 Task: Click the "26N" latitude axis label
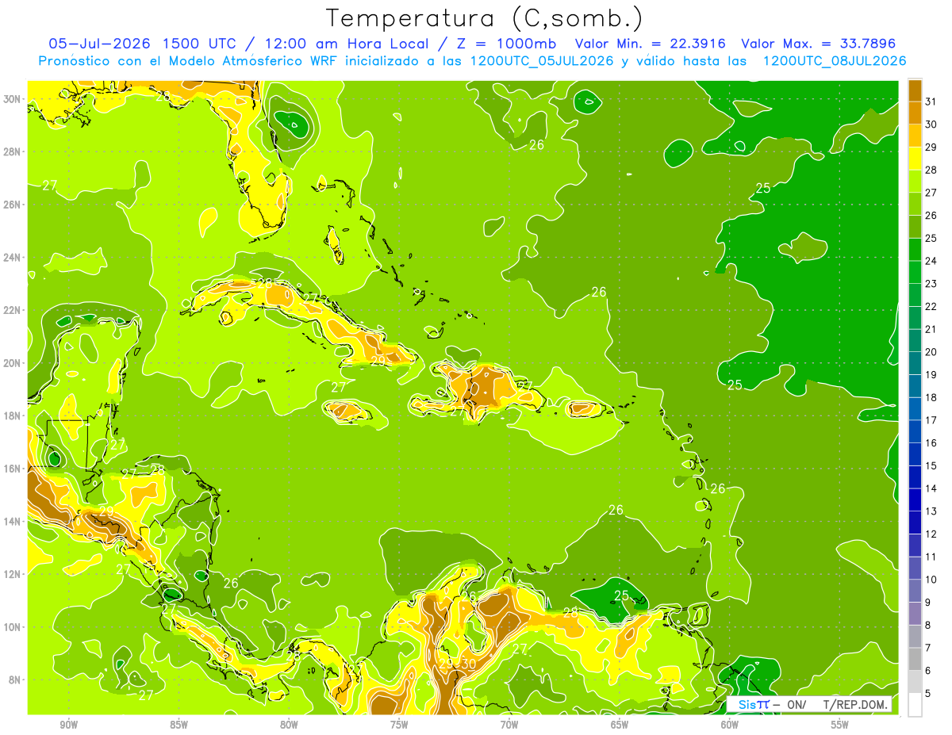click(x=13, y=205)
